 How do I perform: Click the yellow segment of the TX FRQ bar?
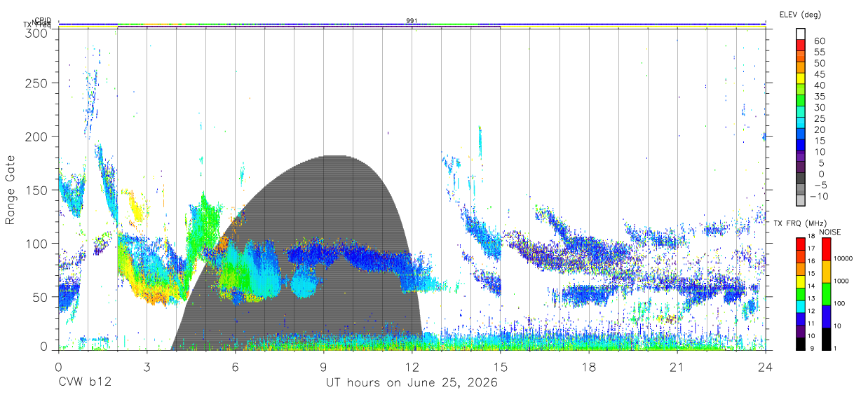[x=801, y=281]
